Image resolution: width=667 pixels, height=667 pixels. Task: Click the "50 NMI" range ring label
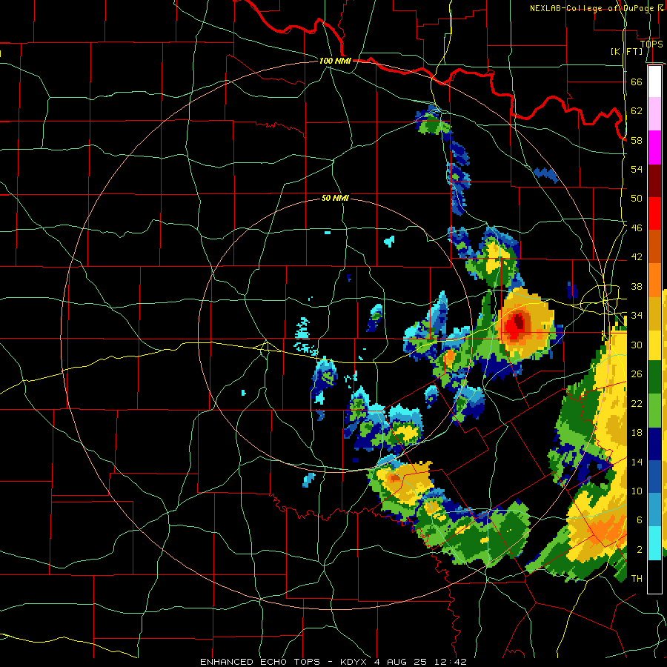pyautogui.click(x=335, y=198)
